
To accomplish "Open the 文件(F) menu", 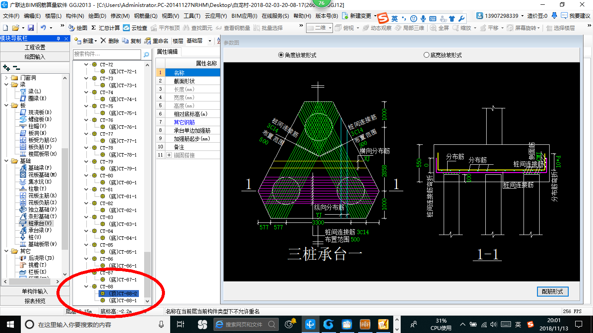I will point(11,16).
